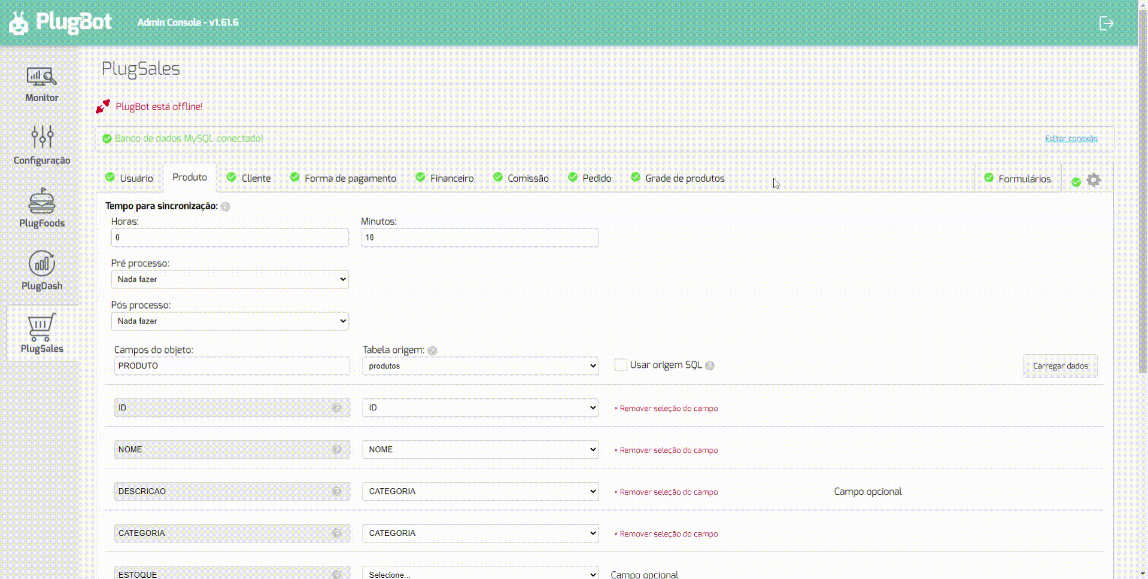This screenshot has height=579, width=1148.
Task: Click the DESCRICAO object field box
Action: 232,492
